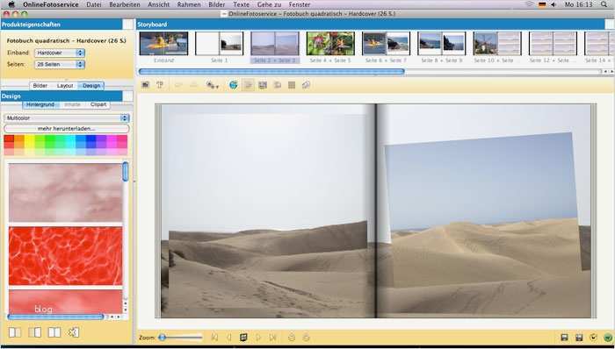Screen dimensions: 615x349
Task: Click the last icon in editor toolbar
Action: (x=307, y=85)
